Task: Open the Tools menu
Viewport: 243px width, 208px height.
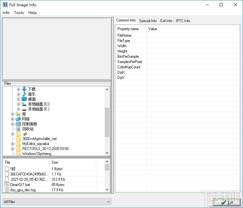Action: click(19, 13)
